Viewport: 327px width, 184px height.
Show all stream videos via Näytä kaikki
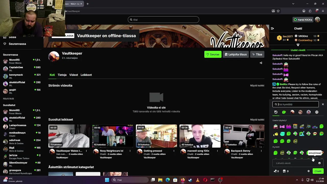pos(257,86)
